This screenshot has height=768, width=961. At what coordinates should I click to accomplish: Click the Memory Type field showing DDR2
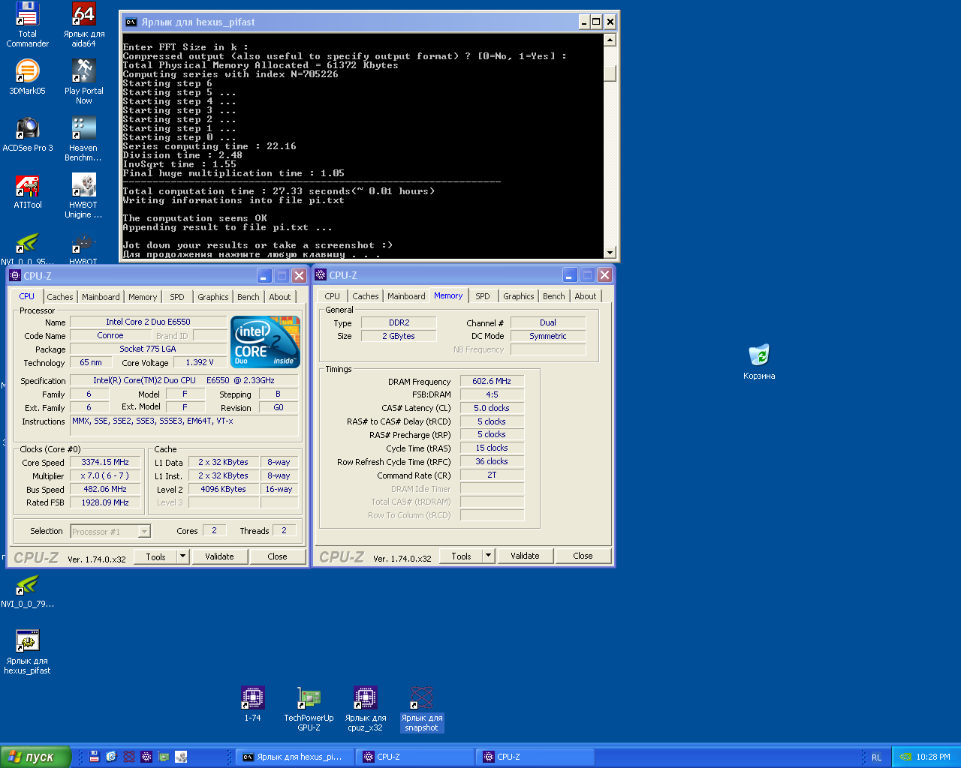399,322
